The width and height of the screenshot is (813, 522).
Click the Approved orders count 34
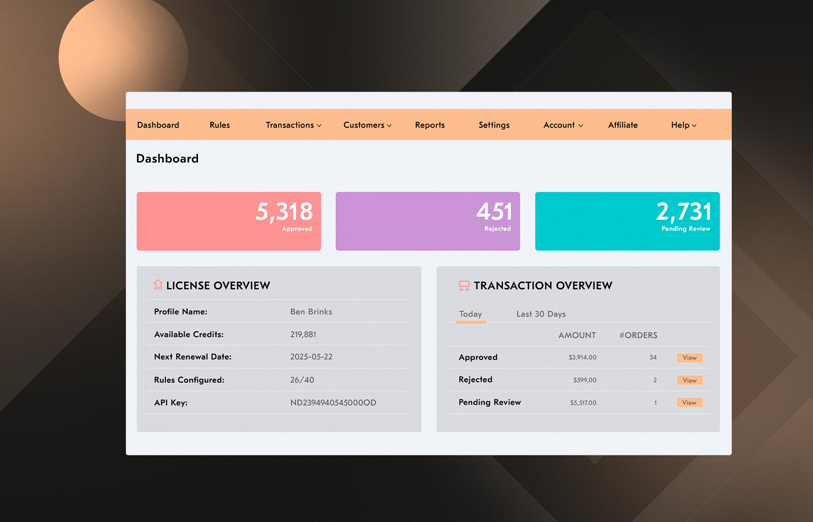[x=653, y=357]
